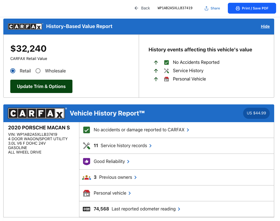280x221 pixels.
Task: Open the Share option
Action: (x=212, y=8)
